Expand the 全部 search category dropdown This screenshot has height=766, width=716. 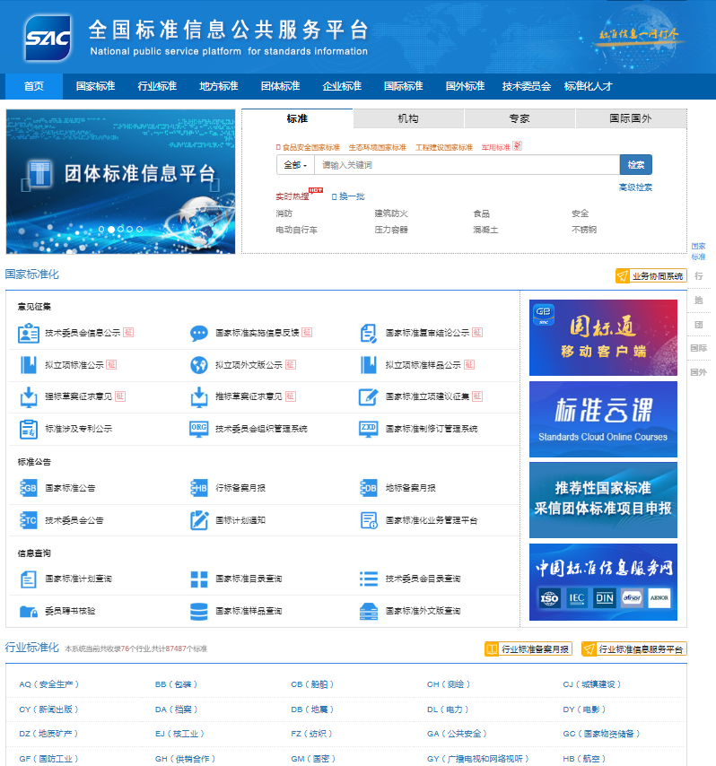[294, 165]
